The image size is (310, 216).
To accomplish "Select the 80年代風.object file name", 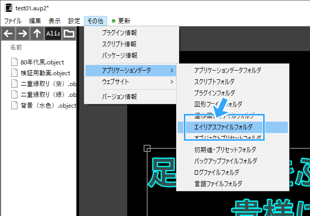I will [x=42, y=62].
